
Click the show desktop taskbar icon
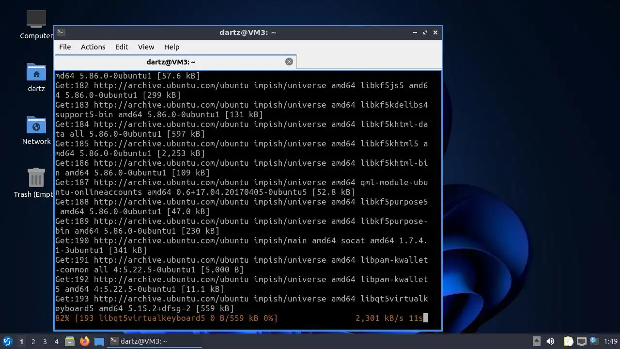pos(99,341)
